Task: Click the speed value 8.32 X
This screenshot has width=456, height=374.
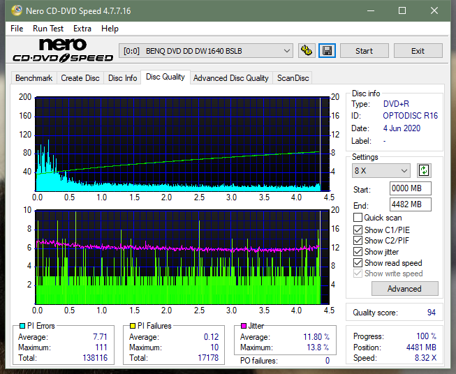Action: (x=425, y=358)
